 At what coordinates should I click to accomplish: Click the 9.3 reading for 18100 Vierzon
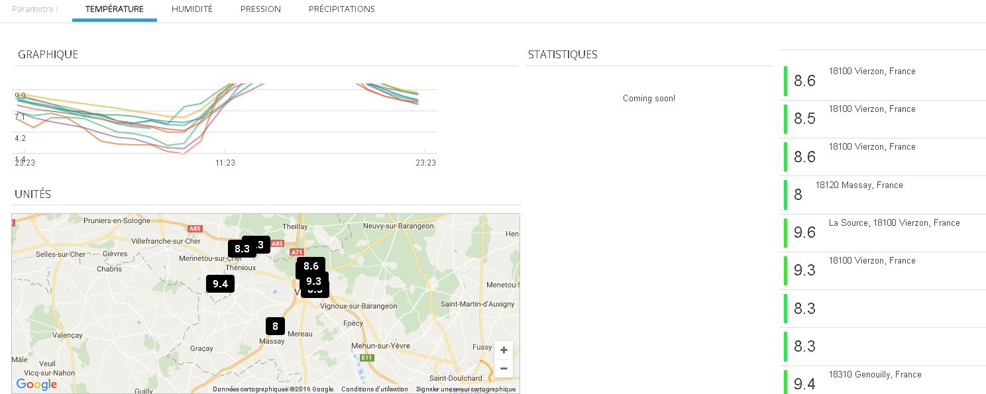[804, 270]
